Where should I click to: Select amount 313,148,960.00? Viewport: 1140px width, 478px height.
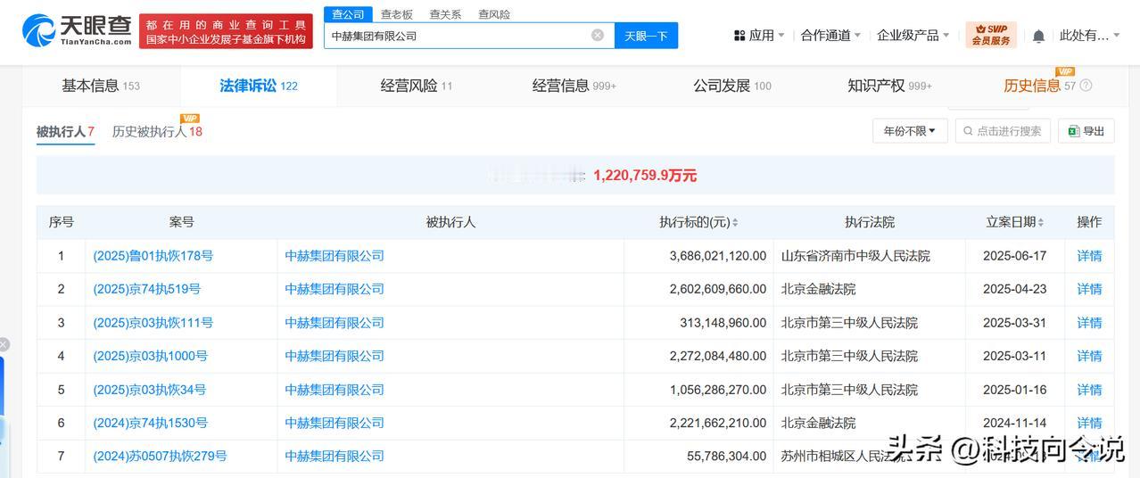click(723, 323)
